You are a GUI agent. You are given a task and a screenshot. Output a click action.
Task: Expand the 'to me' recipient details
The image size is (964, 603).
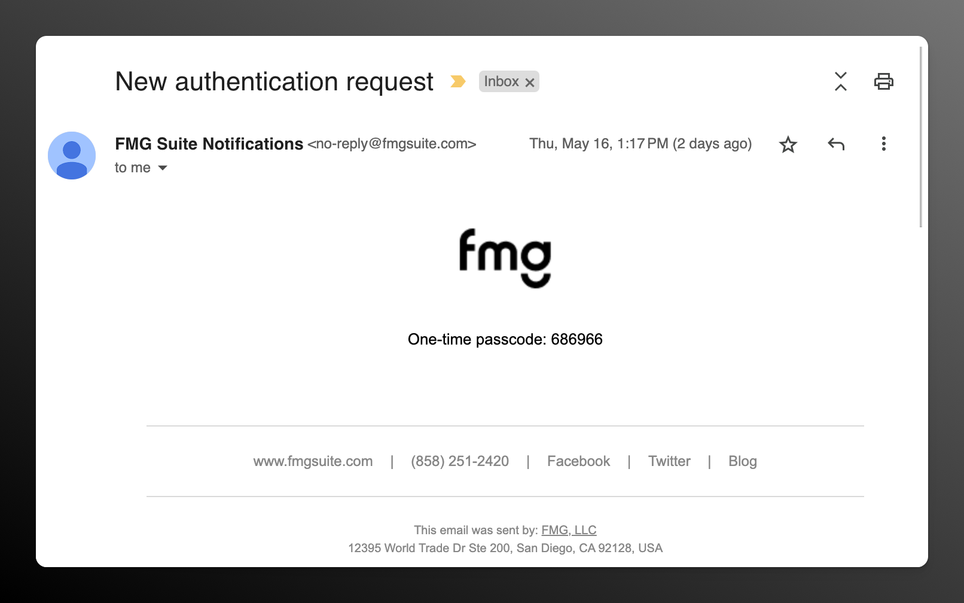click(x=132, y=167)
